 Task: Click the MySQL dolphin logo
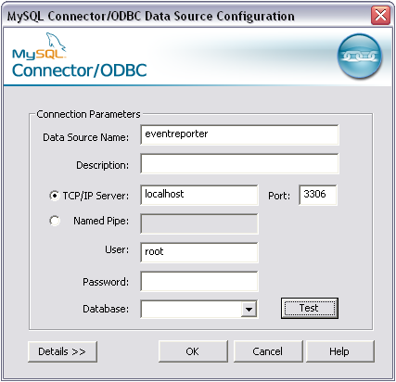point(39,45)
